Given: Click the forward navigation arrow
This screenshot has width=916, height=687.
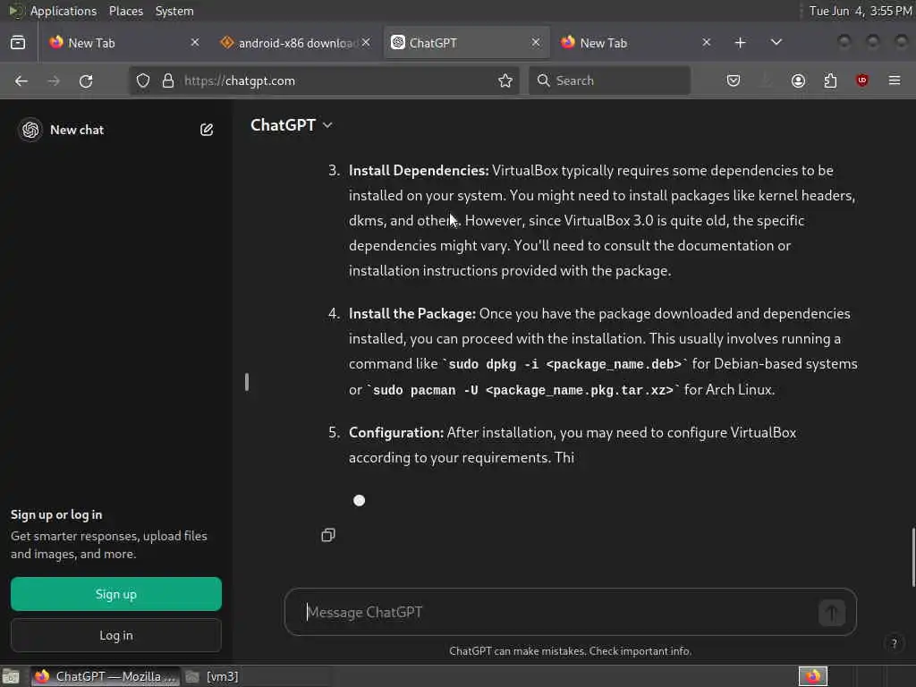Looking at the screenshot, I should point(53,81).
